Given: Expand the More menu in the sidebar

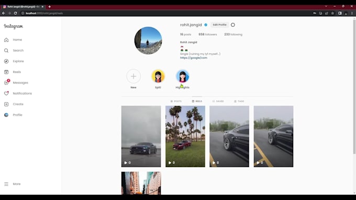Looking at the screenshot, I should [12, 184].
